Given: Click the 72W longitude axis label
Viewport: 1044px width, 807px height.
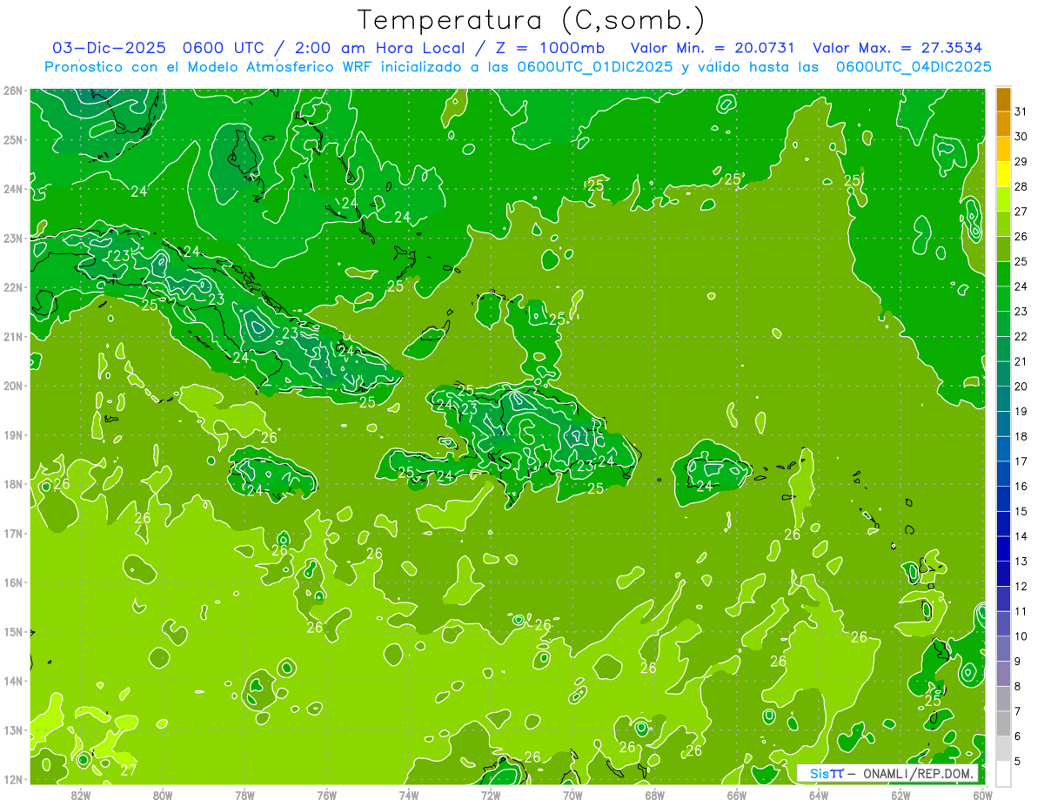Looking at the screenshot, I should click(x=491, y=795).
